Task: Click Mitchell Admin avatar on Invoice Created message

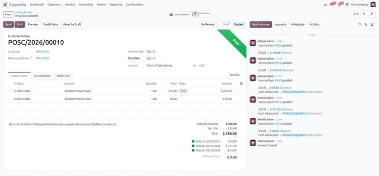Action: pos(253,143)
